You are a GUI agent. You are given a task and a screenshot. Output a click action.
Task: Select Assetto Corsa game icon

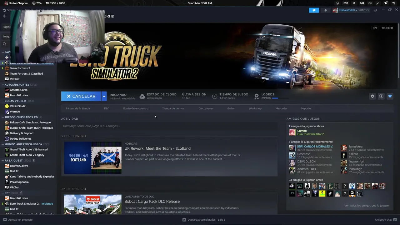coord(7,90)
